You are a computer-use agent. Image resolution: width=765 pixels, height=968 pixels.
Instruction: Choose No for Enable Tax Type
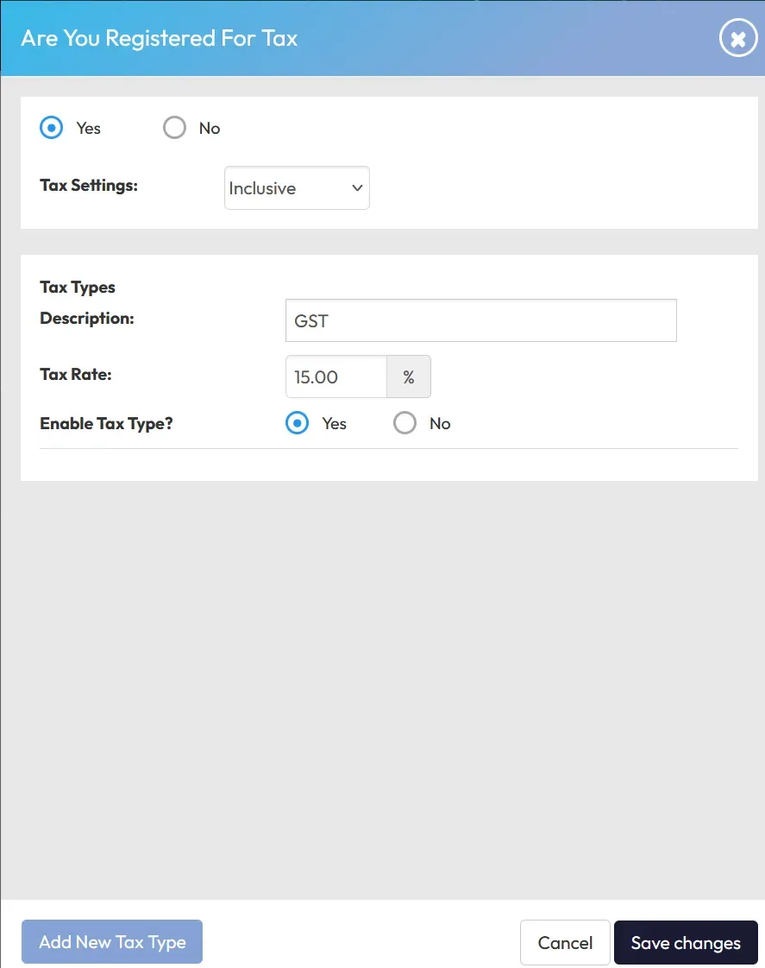[404, 423]
